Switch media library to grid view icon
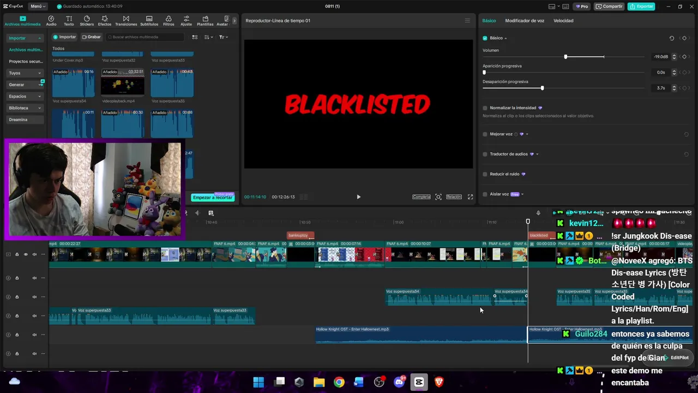Screen dimensions: 698x393 195,37
